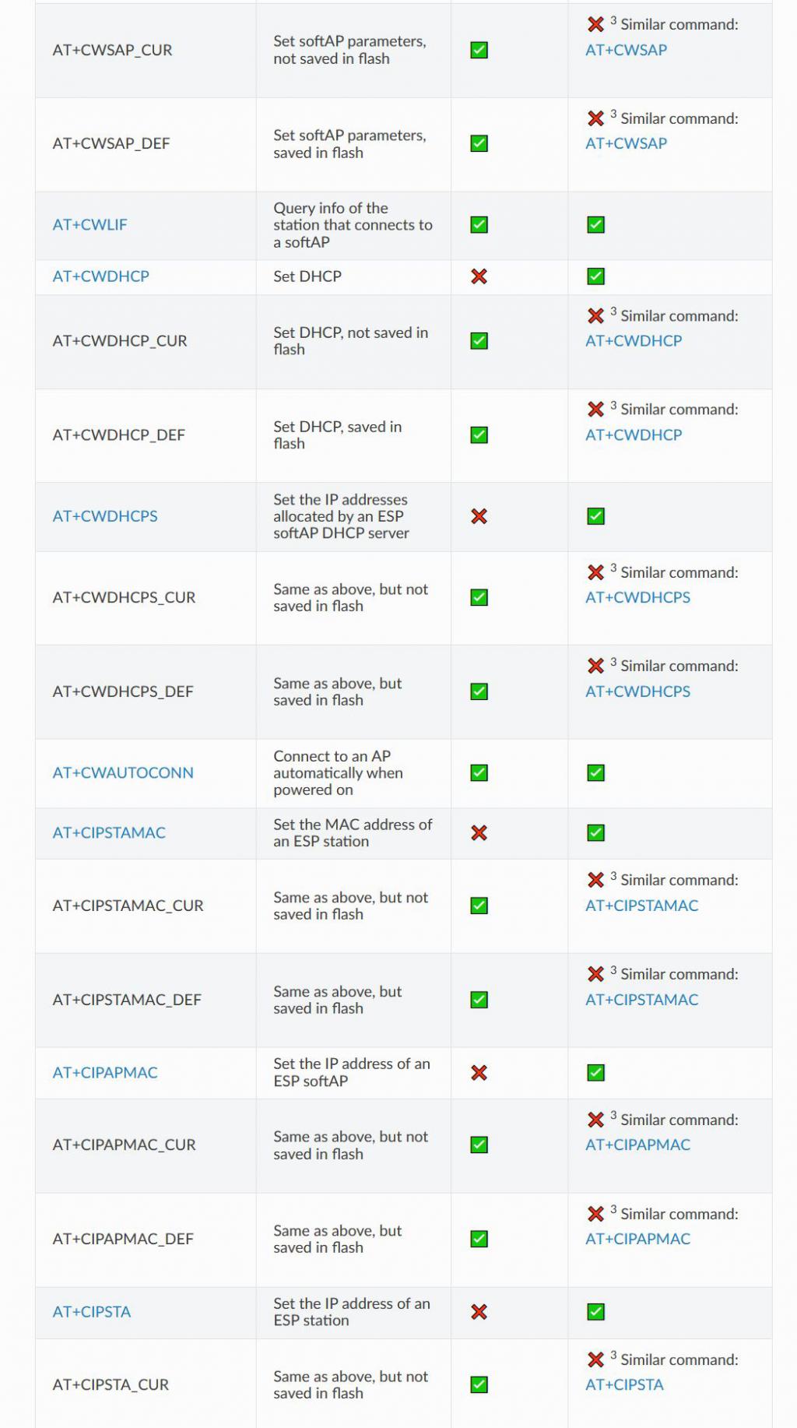Follow similar command AT+CIPSTA in AT+CIPSTA_CUR row
This screenshot has width=797, height=1428.
coord(624,1385)
